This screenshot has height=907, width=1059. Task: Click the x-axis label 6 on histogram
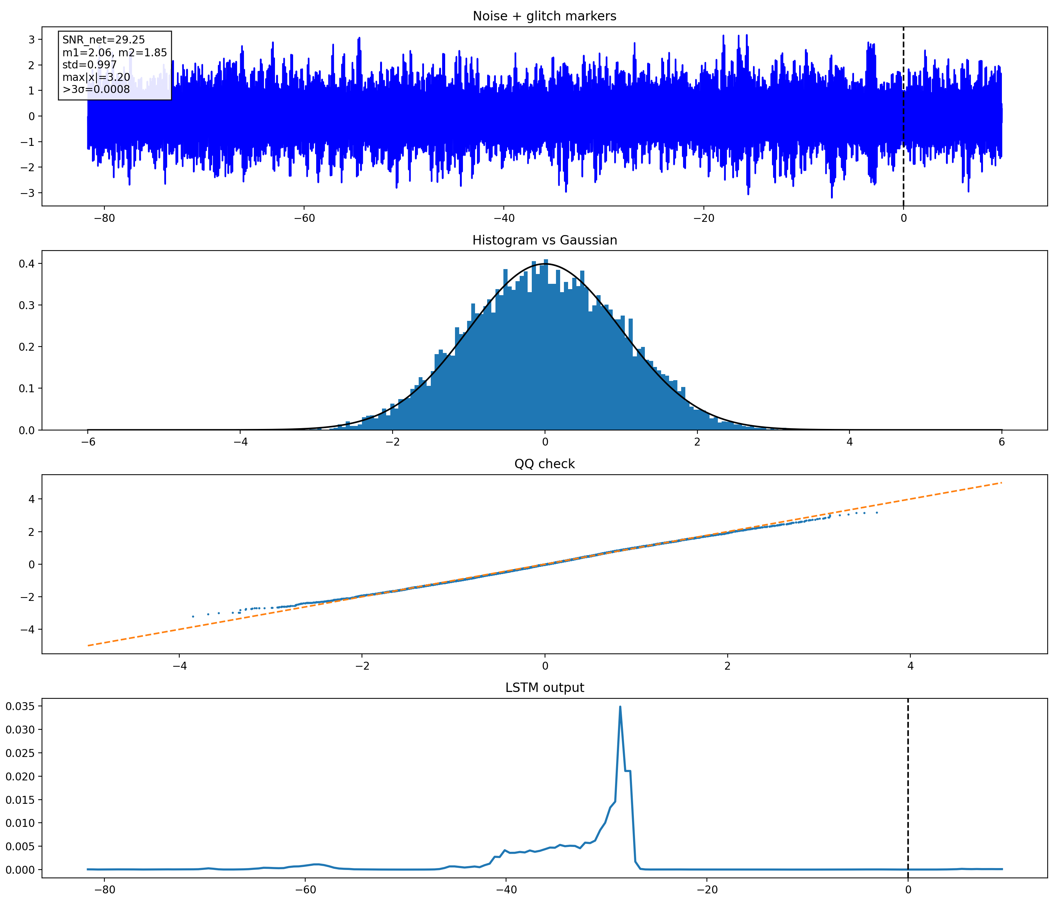pos(1002,442)
